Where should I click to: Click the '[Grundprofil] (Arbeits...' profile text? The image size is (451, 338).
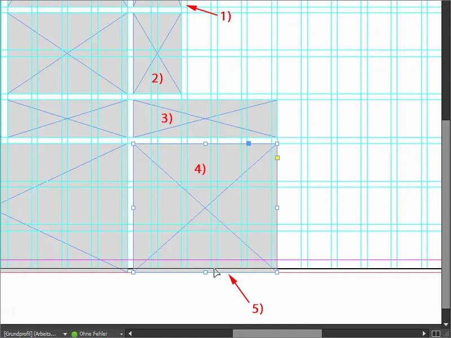point(30,334)
